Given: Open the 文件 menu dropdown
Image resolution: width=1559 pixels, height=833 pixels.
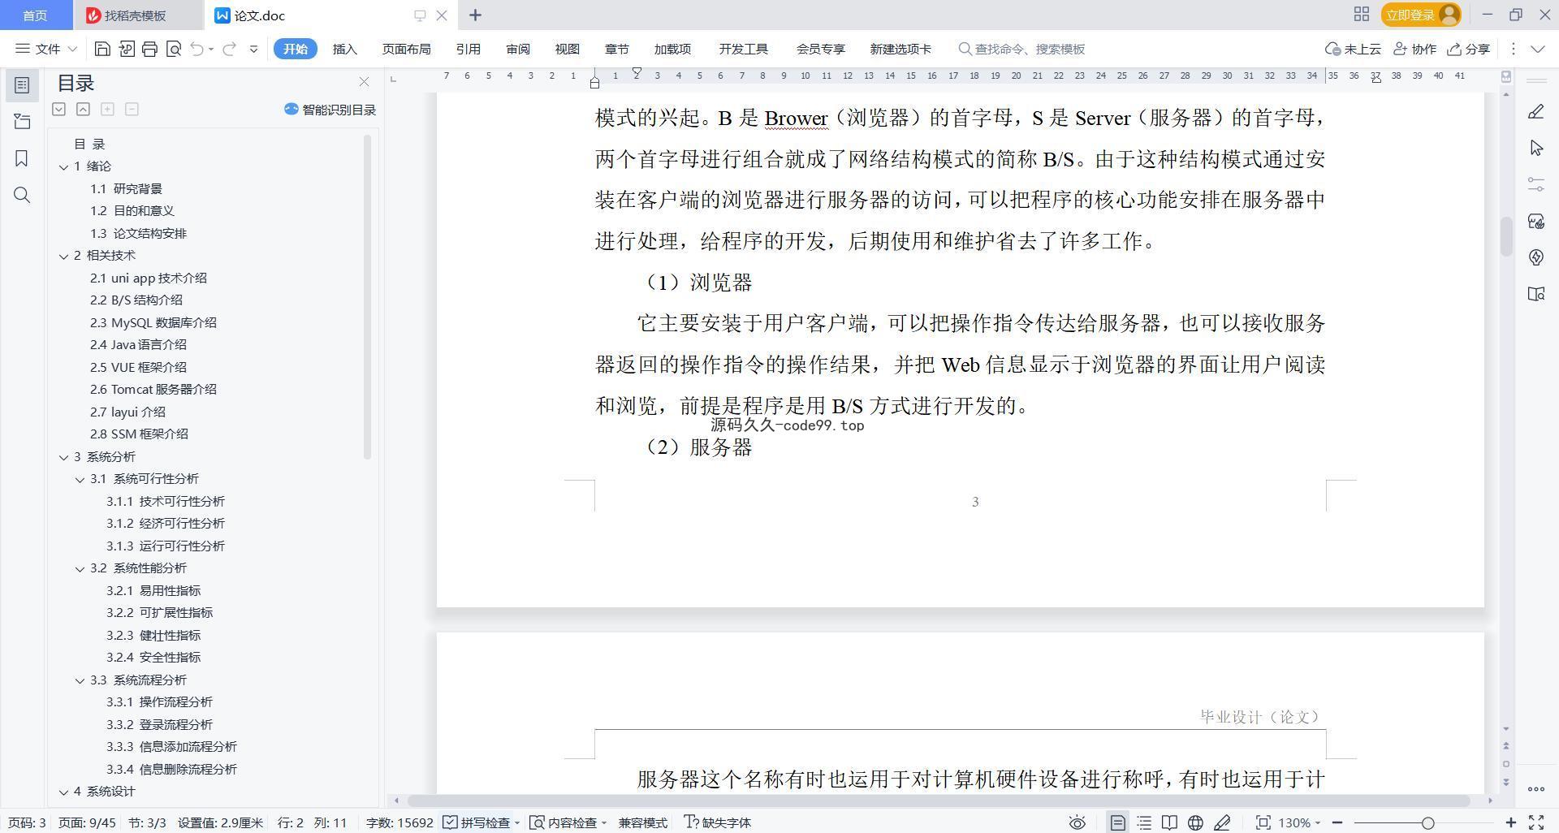Looking at the screenshot, I should [x=46, y=49].
